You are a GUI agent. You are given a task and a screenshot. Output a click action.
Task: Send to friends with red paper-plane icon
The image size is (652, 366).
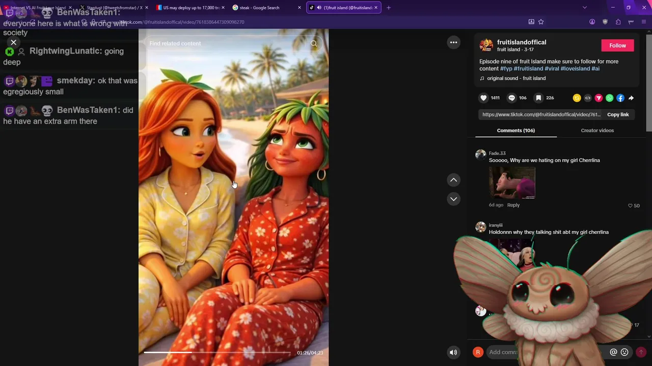tap(599, 98)
